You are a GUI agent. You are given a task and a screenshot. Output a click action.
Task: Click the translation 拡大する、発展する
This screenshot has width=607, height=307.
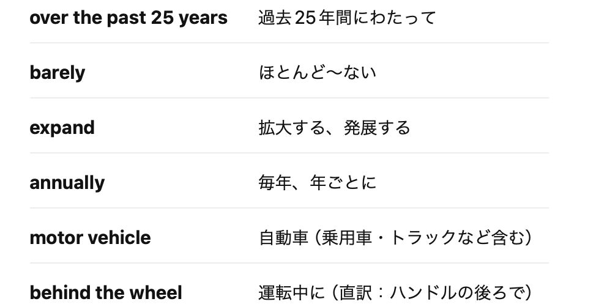(x=334, y=128)
